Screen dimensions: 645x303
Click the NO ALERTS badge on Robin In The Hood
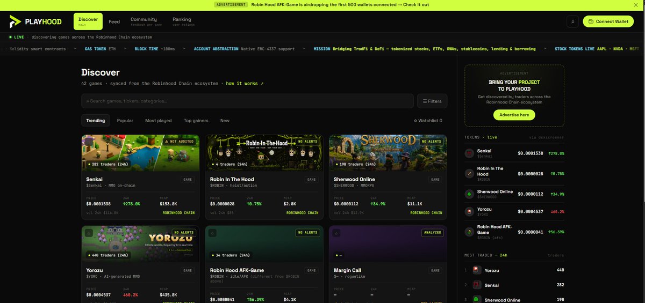[x=309, y=142]
